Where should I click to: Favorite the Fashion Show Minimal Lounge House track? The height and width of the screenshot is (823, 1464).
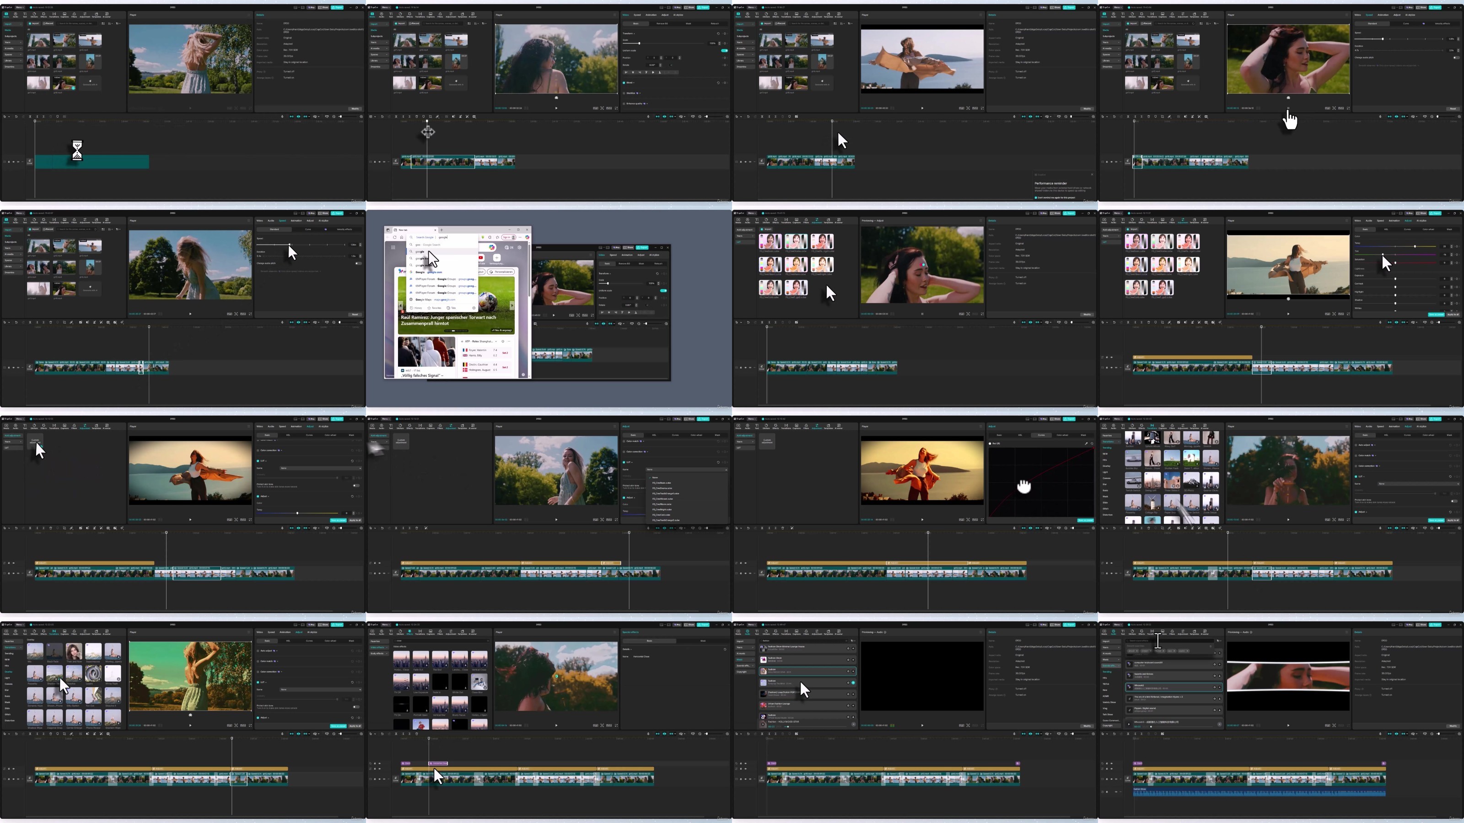(849, 649)
